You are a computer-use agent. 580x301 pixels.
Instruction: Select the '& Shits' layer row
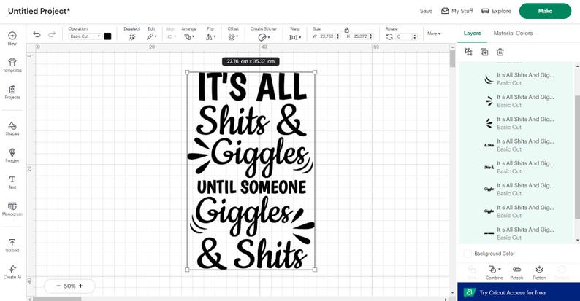coord(517,145)
